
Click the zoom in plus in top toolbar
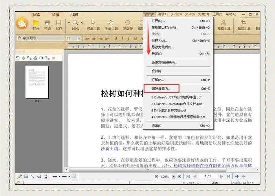82,23
